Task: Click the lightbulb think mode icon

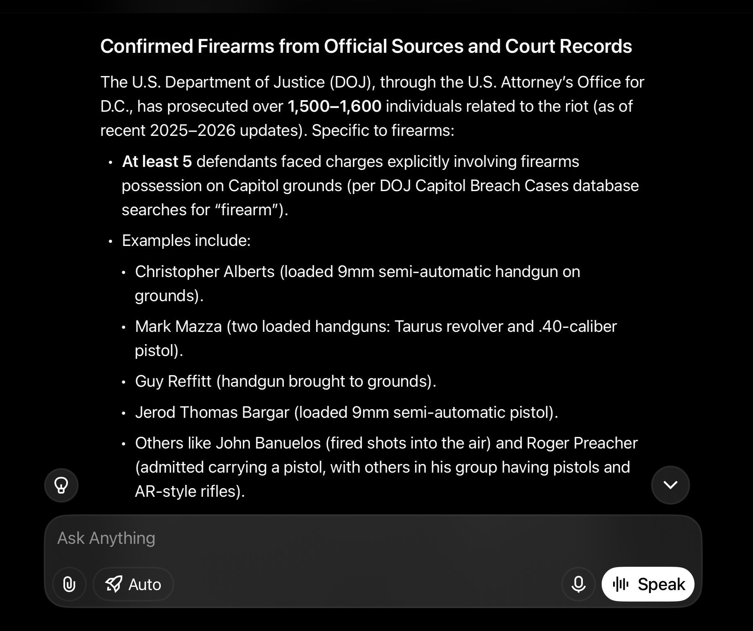Action: coord(61,485)
